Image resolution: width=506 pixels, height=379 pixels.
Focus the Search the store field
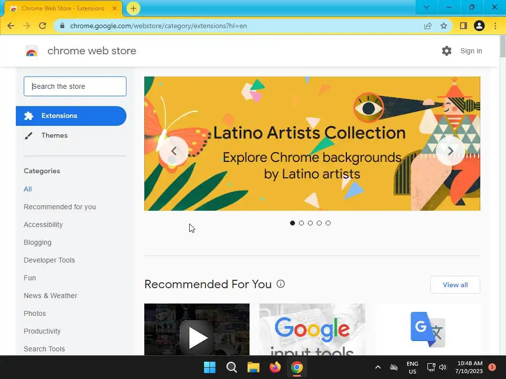[x=75, y=86]
